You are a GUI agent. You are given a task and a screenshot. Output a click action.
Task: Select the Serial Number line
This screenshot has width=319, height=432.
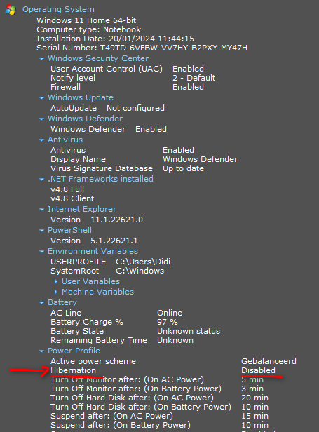point(142,48)
